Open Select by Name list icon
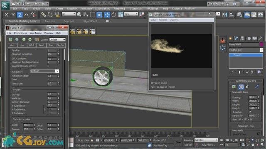 pos(86,15)
